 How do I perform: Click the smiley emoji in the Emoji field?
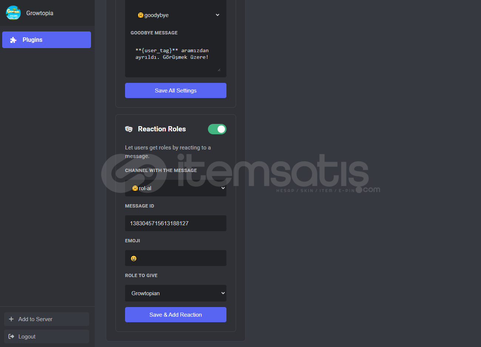[x=134, y=258]
